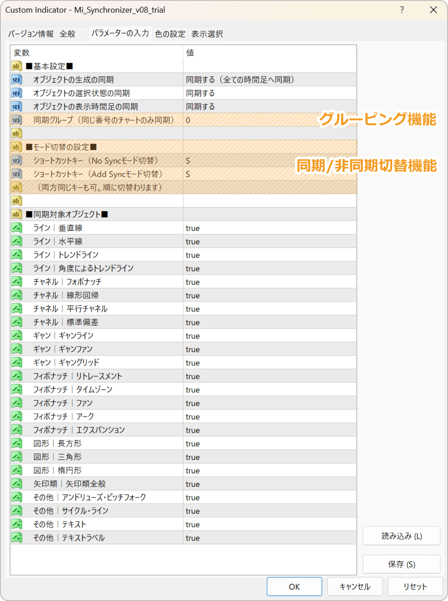This screenshot has height=601, width=448.
Task: Click the 保存 (S) button
Action: coord(402,564)
